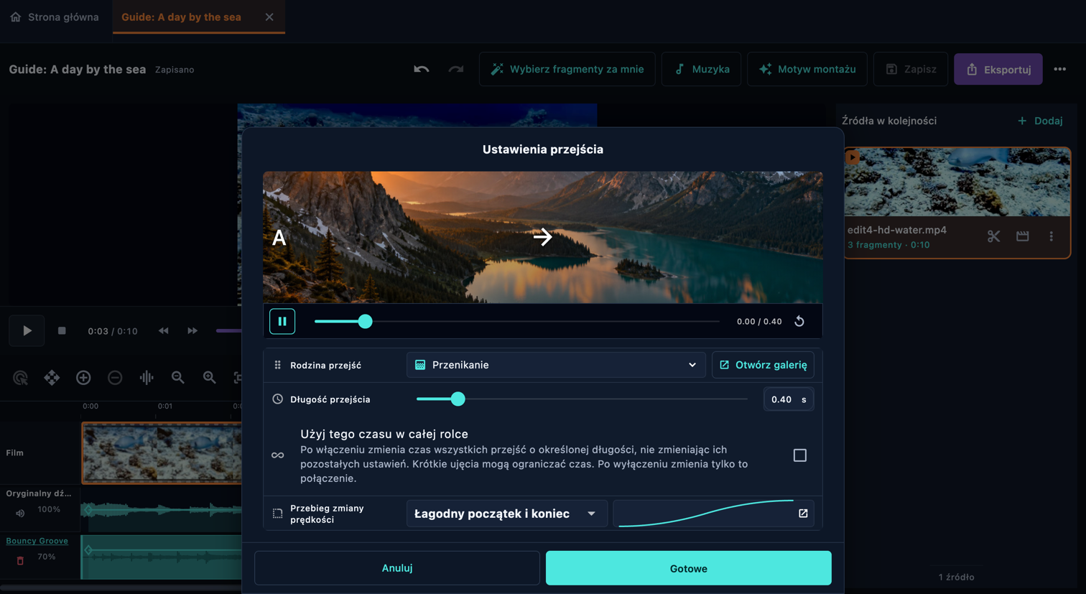Click the Gotowe button
1086x594 pixels.
[x=689, y=568]
